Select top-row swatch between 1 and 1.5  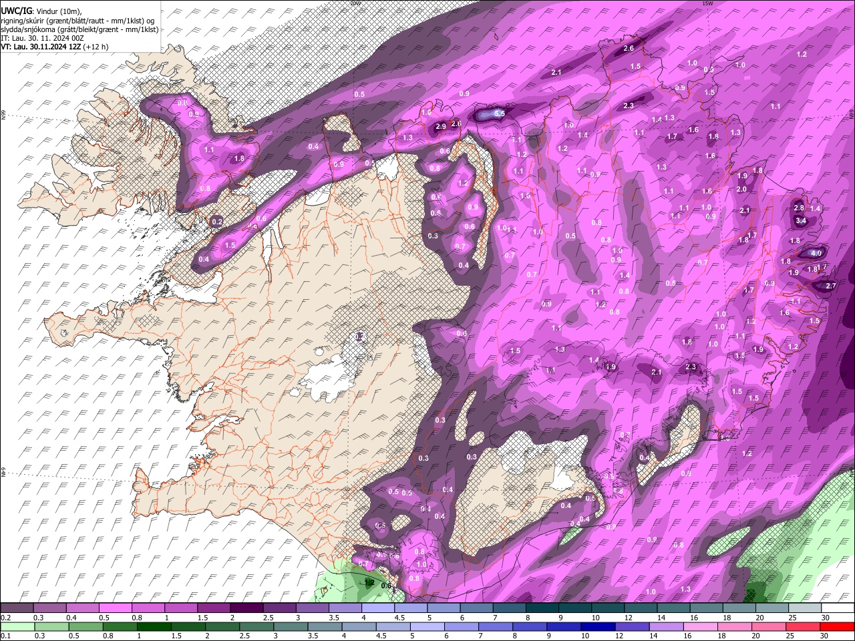tap(180, 608)
